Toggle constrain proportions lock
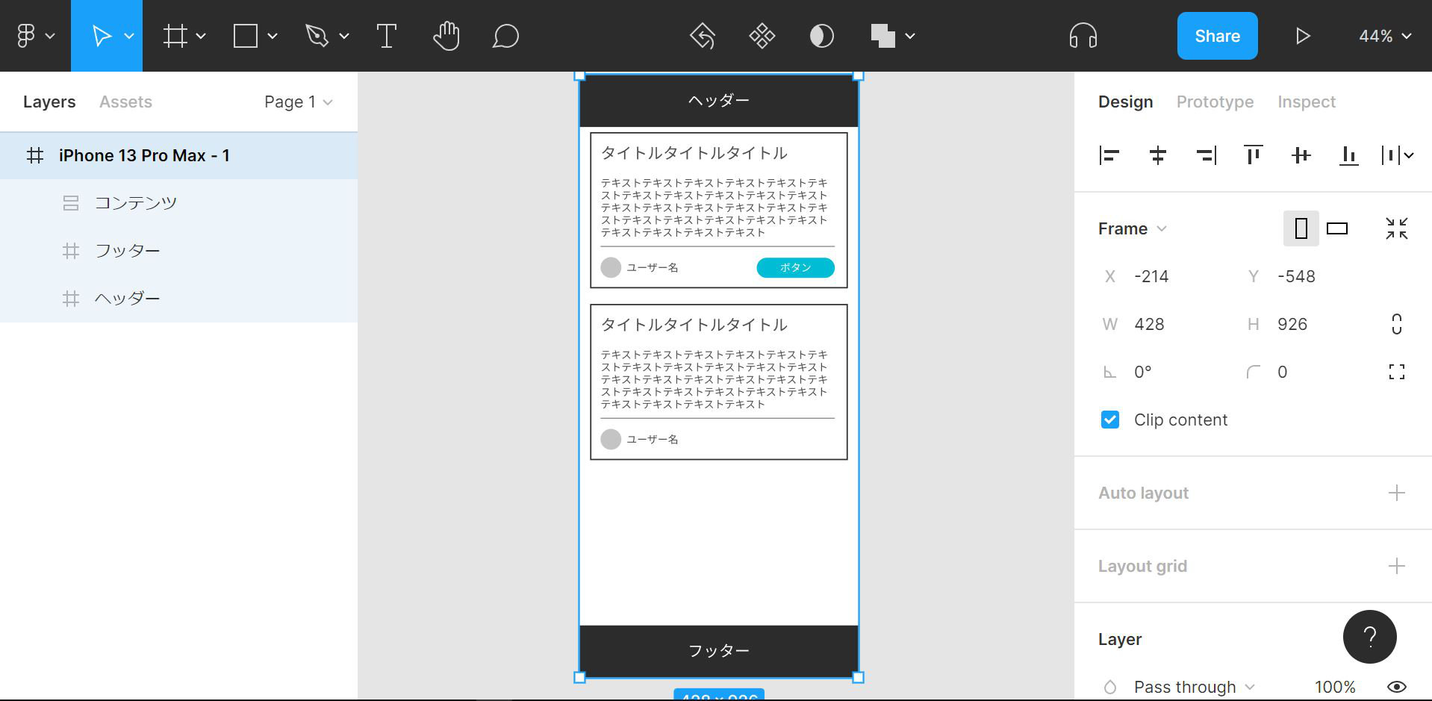Viewport: 1432px width, 701px height. 1397,324
